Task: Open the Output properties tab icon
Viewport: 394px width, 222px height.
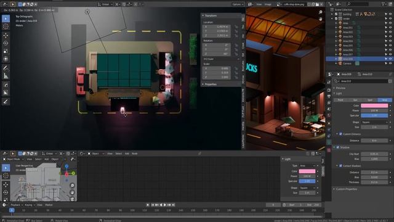Action: [329, 96]
